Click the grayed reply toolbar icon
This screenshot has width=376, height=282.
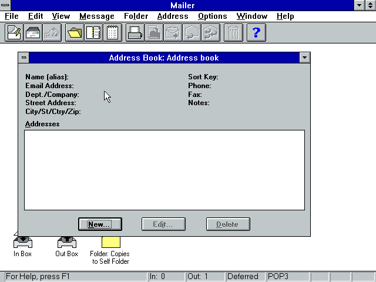coord(192,33)
